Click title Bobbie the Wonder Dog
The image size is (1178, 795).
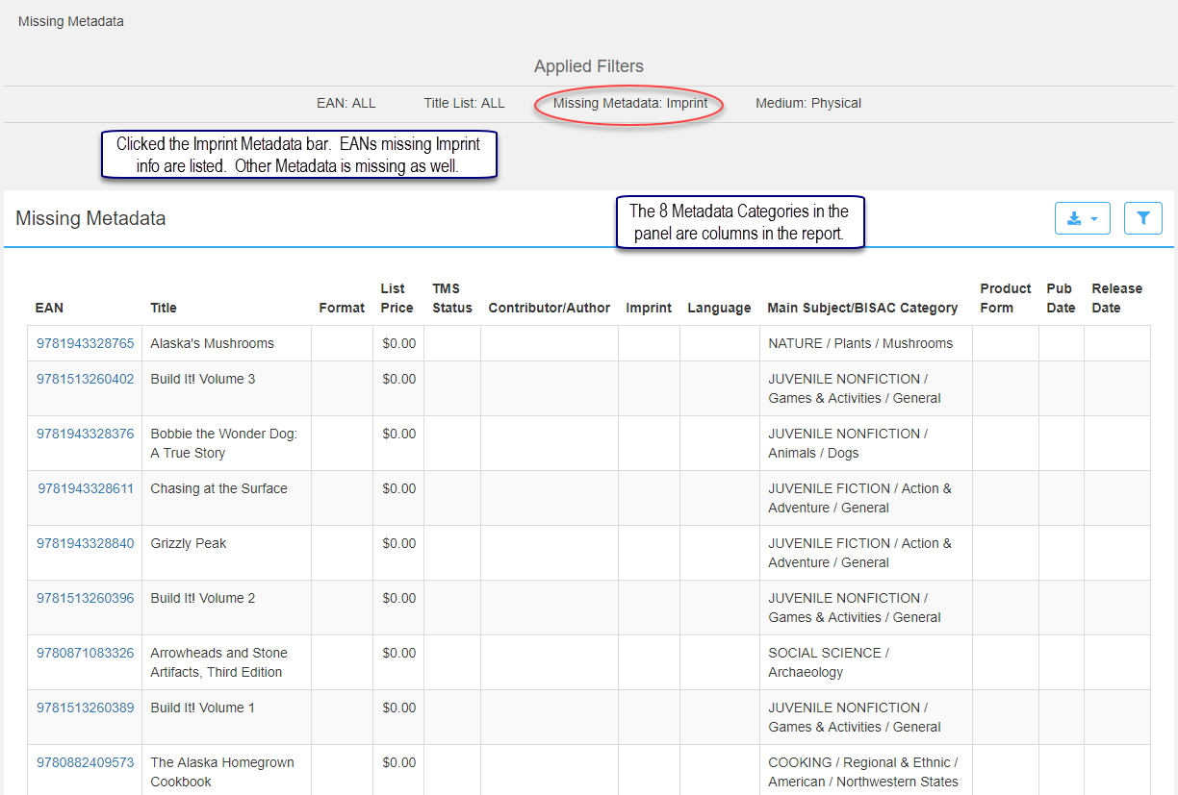(224, 443)
